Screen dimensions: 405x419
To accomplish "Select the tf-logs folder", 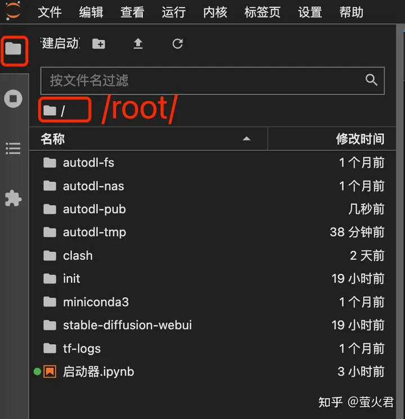I will (x=213, y=349).
